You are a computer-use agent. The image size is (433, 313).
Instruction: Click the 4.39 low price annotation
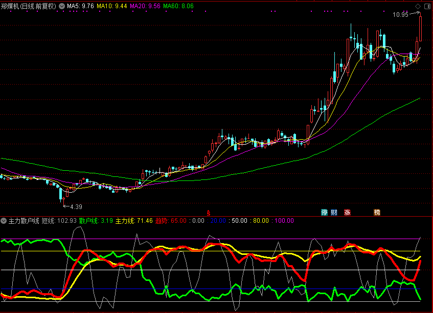coord(76,206)
